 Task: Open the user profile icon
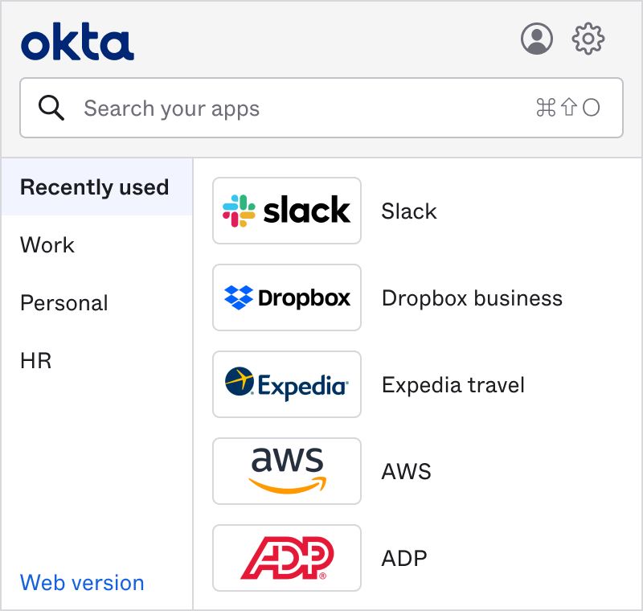tap(537, 39)
